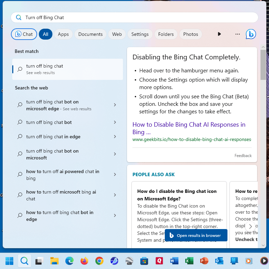Launch Firefox from the taskbar

[x=84, y=261]
